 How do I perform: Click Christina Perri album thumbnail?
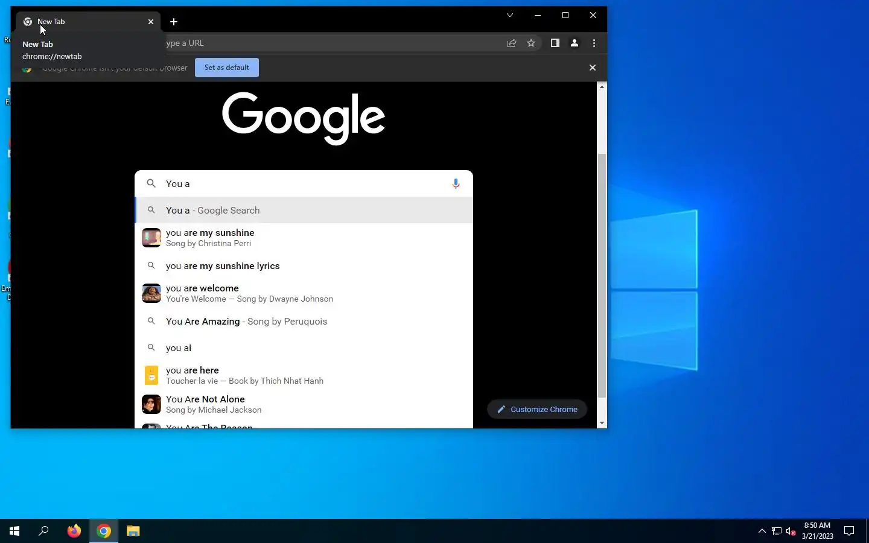point(151,238)
